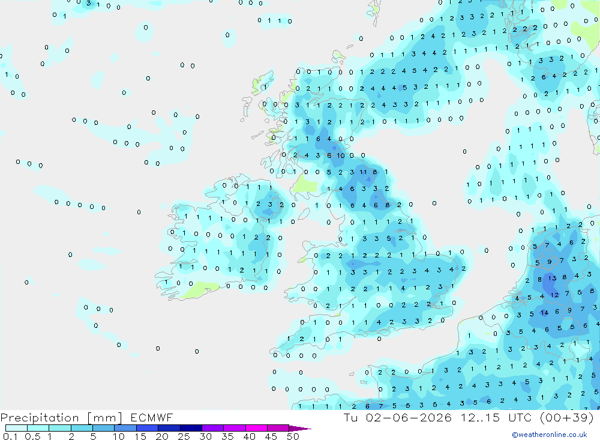This screenshot has width=600, height=440.
Task: Select the 15–20 mm dark blue legend swatch
Action: (x=147, y=428)
